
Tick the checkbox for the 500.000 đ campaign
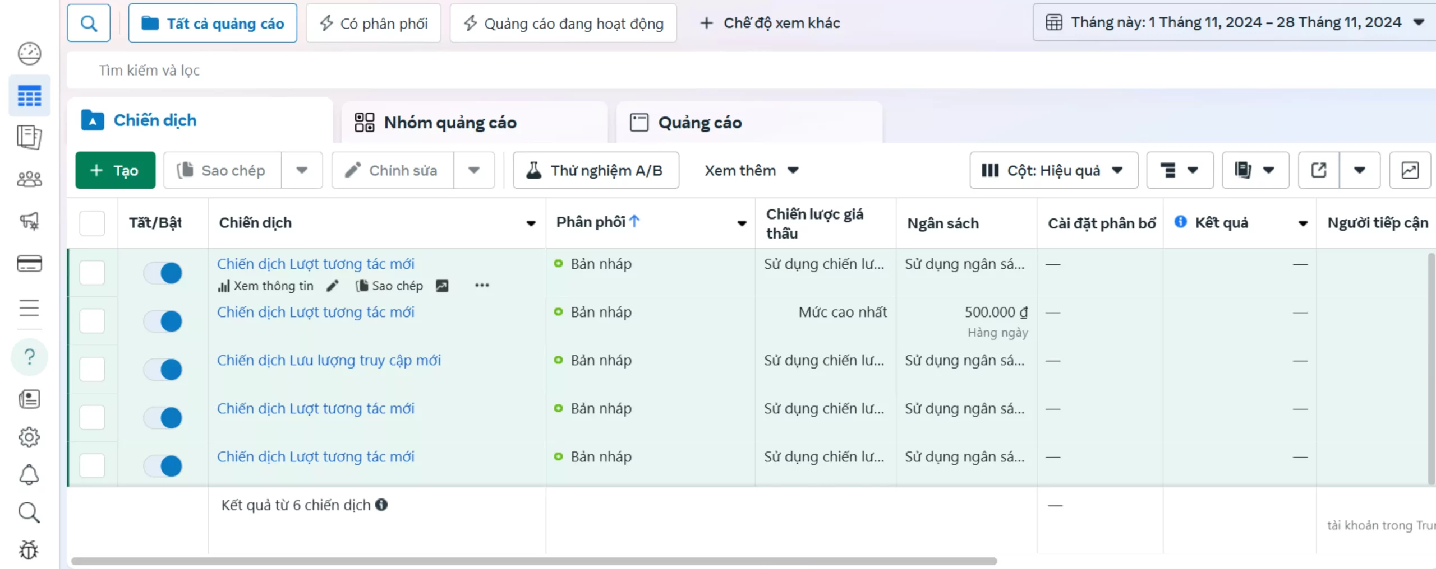[x=92, y=321]
